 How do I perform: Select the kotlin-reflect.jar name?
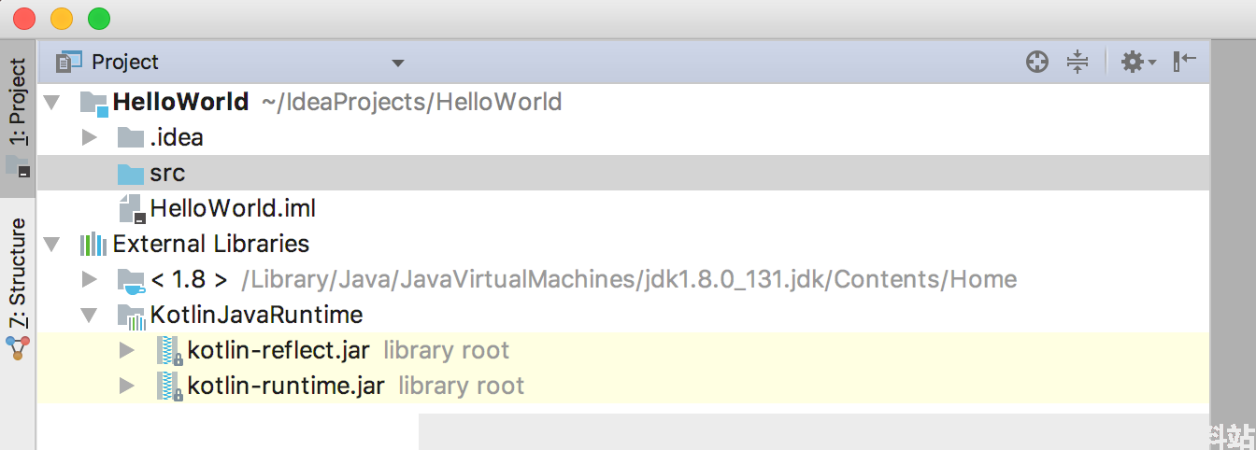[278, 351]
